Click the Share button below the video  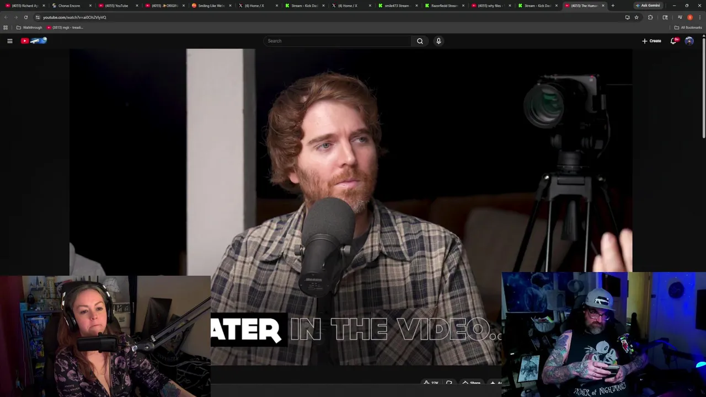coord(472,383)
